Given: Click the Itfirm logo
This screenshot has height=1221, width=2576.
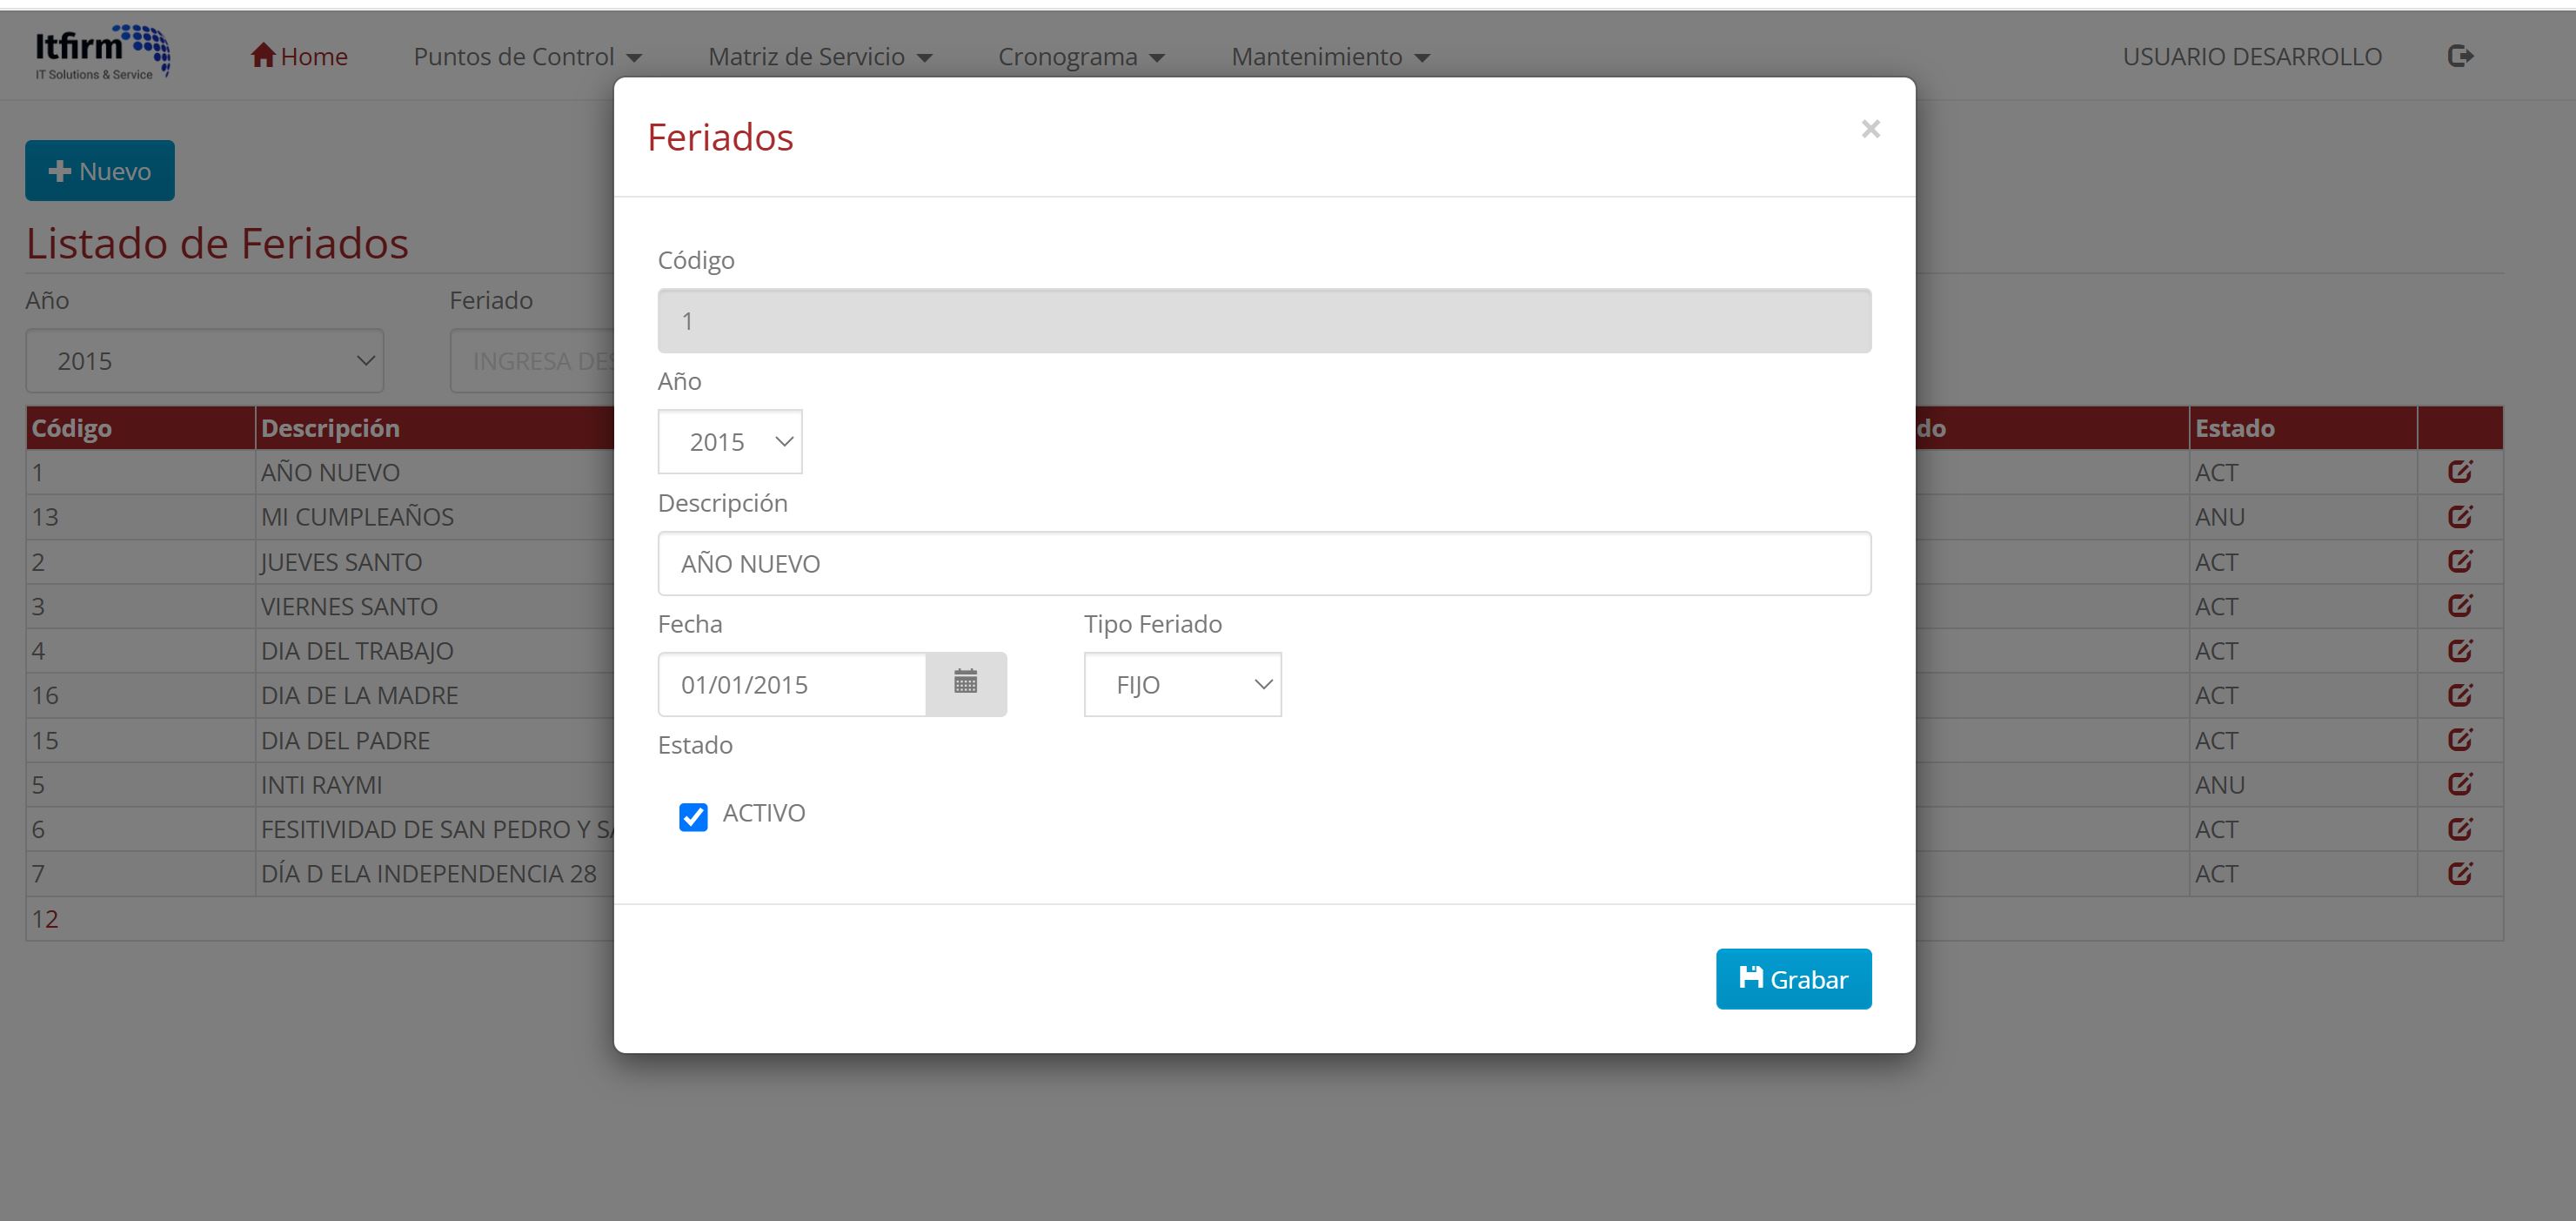Looking at the screenshot, I should tap(102, 53).
